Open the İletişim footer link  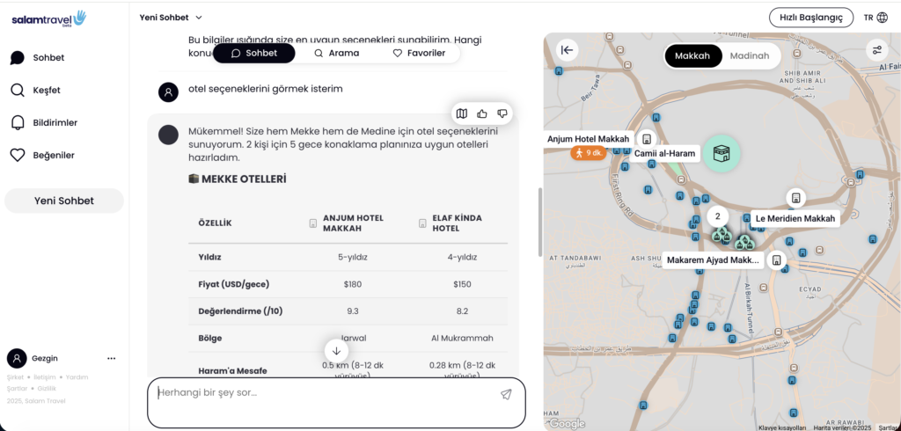[44, 377]
